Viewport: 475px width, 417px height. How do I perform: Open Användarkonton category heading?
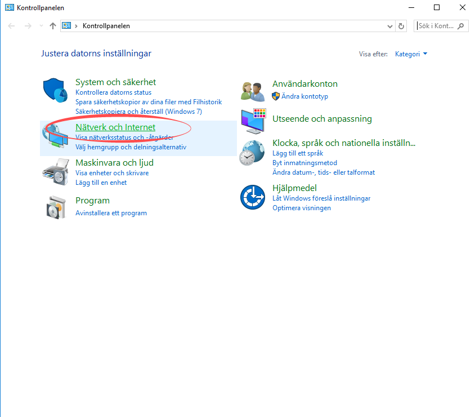(304, 84)
